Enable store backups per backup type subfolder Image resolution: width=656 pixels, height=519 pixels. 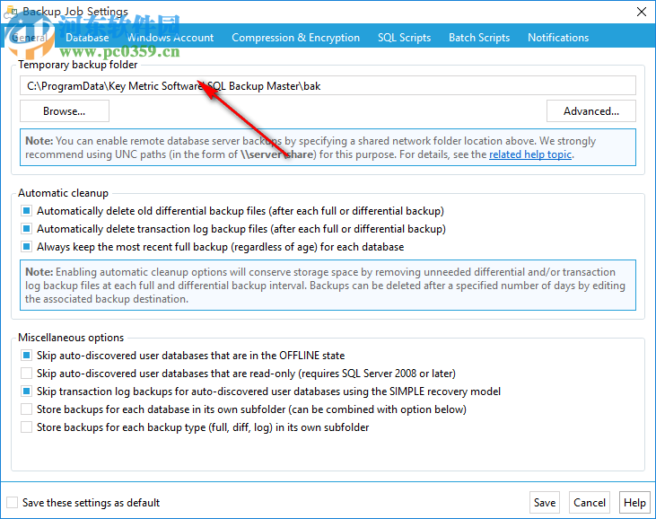point(26,427)
